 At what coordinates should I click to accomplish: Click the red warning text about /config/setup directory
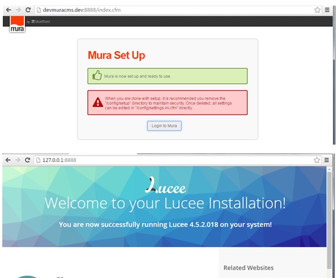pyautogui.click(x=168, y=103)
